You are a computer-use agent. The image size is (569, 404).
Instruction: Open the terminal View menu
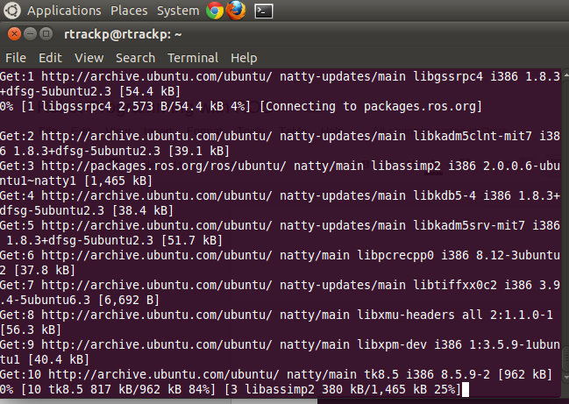89,58
